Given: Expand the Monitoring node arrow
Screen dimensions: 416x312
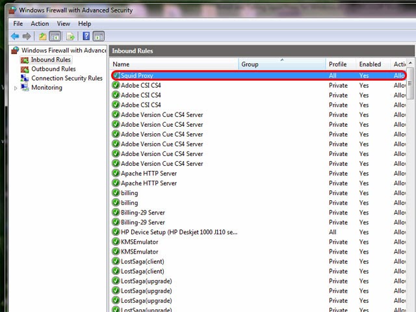Looking at the screenshot, I should (x=16, y=88).
